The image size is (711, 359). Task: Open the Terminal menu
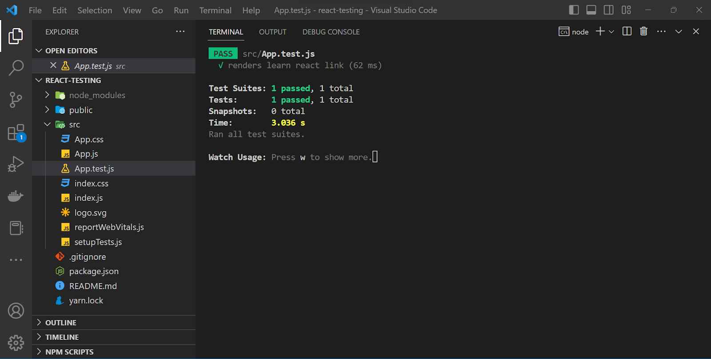215,10
